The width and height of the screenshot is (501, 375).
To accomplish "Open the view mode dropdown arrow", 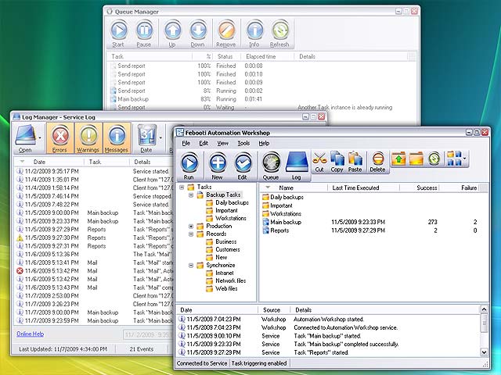I will pos(467,159).
